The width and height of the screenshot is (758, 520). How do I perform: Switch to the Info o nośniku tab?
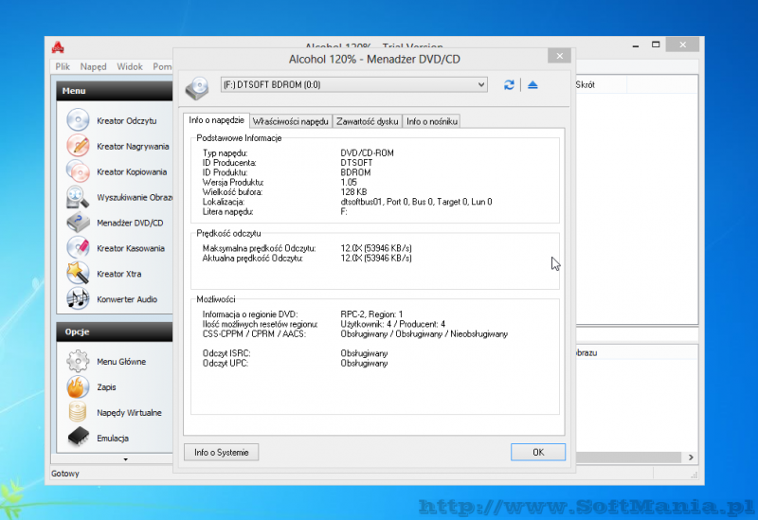432,121
